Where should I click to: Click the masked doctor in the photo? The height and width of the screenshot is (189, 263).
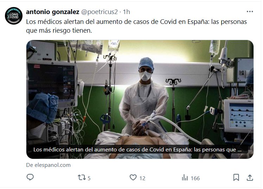(x=144, y=94)
